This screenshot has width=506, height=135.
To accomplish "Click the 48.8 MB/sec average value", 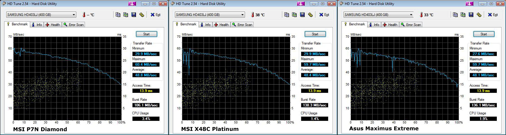I will click(x=146, y=75).
